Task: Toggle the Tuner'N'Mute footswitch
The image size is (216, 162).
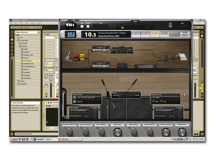Action: [101, 132]
